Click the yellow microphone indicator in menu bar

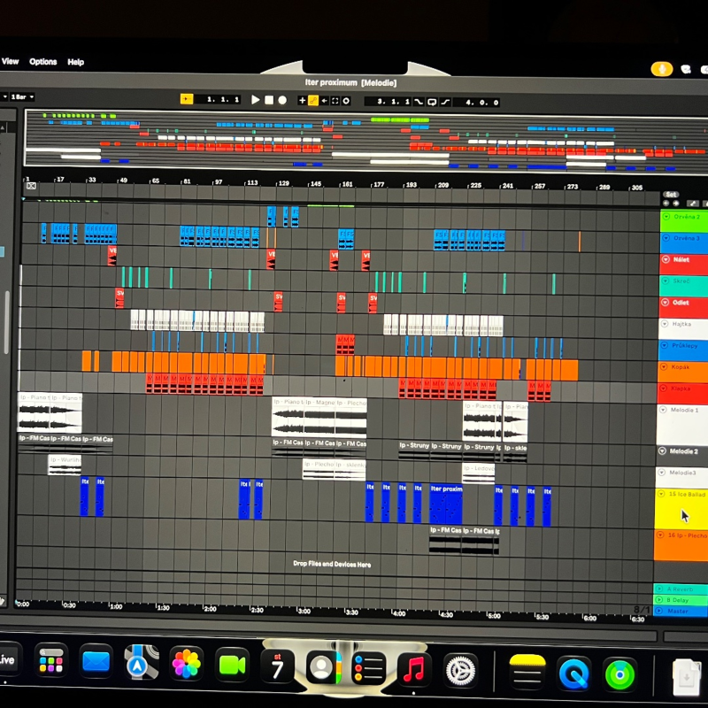[661, 69]
